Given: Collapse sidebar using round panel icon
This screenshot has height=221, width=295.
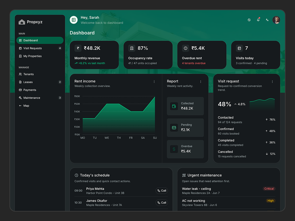Looking at the screenshot, I should pyautogui.click(x=73, y=20).
